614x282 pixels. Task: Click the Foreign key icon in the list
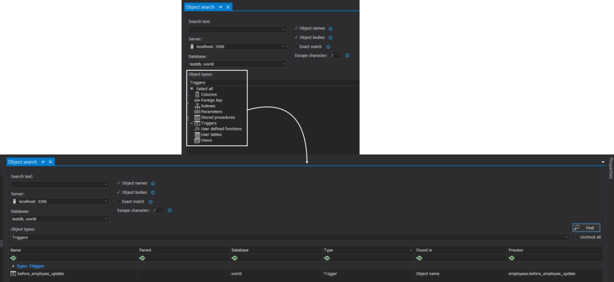[197, 100]
